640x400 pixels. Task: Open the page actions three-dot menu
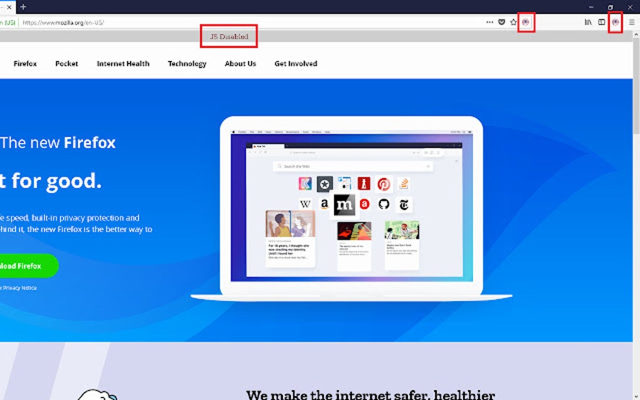[489, 22]
